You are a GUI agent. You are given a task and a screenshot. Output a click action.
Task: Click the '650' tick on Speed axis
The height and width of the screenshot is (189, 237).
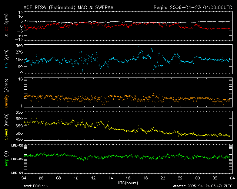point(19,112)
